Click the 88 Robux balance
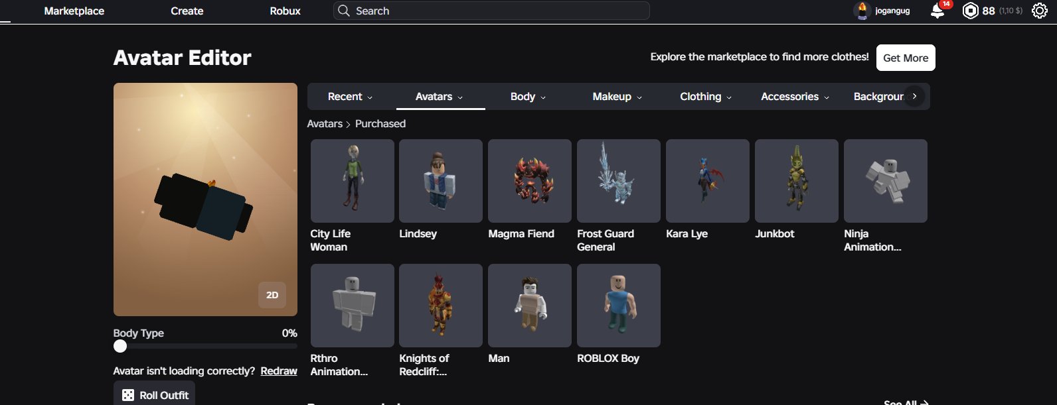The height and width of the screenshot is (405, 1057). (x=989, y=11)
